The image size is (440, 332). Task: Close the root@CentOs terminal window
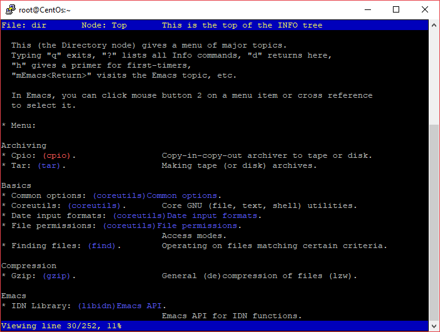click(x=425, y=10)
